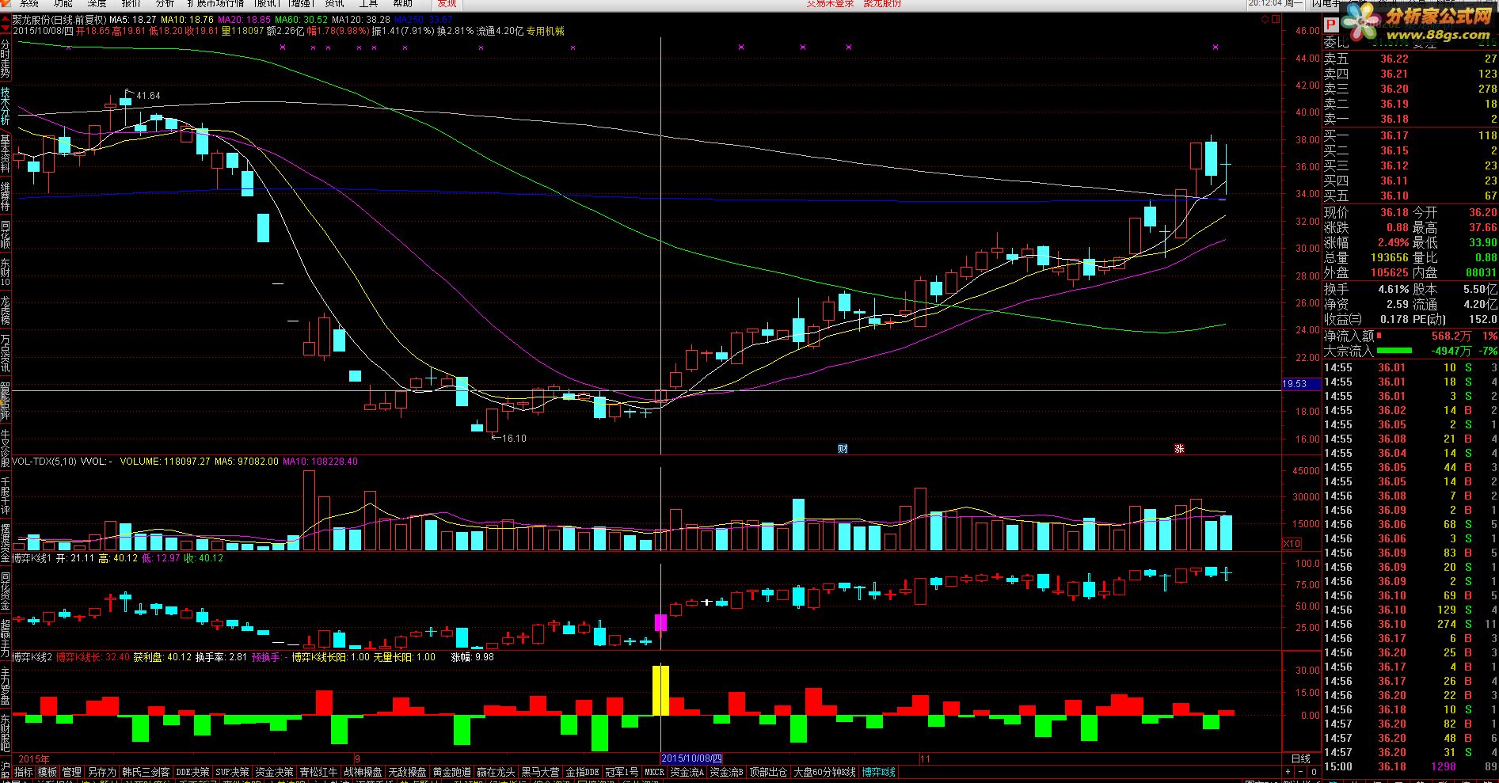Viewport: 1499px width, 783px height.
Task: Select the 赢在龙头 indicator tab
Action: [x=496, y=772]
